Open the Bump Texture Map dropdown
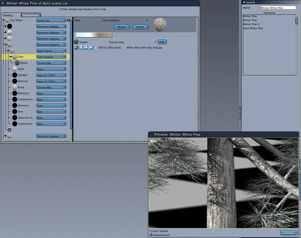Screen dimensions: 301x238 [51, 87]
